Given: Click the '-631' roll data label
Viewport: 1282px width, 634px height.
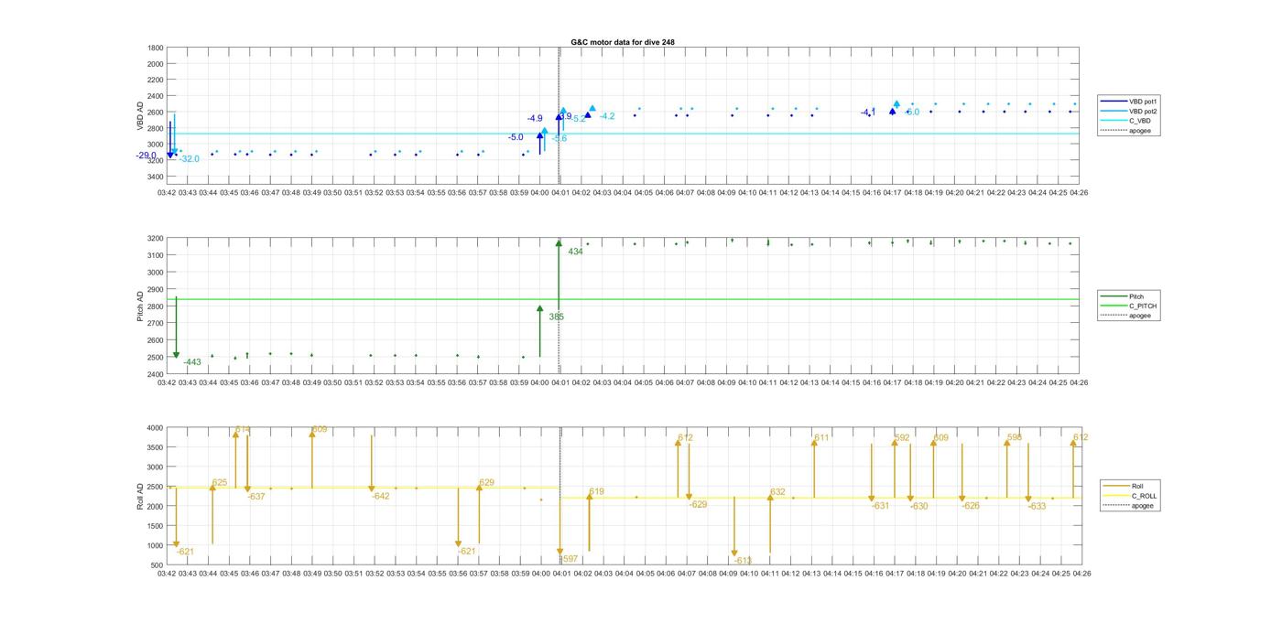Looking at the screenshot, I should pyautogui.click(x=880, y=506).
